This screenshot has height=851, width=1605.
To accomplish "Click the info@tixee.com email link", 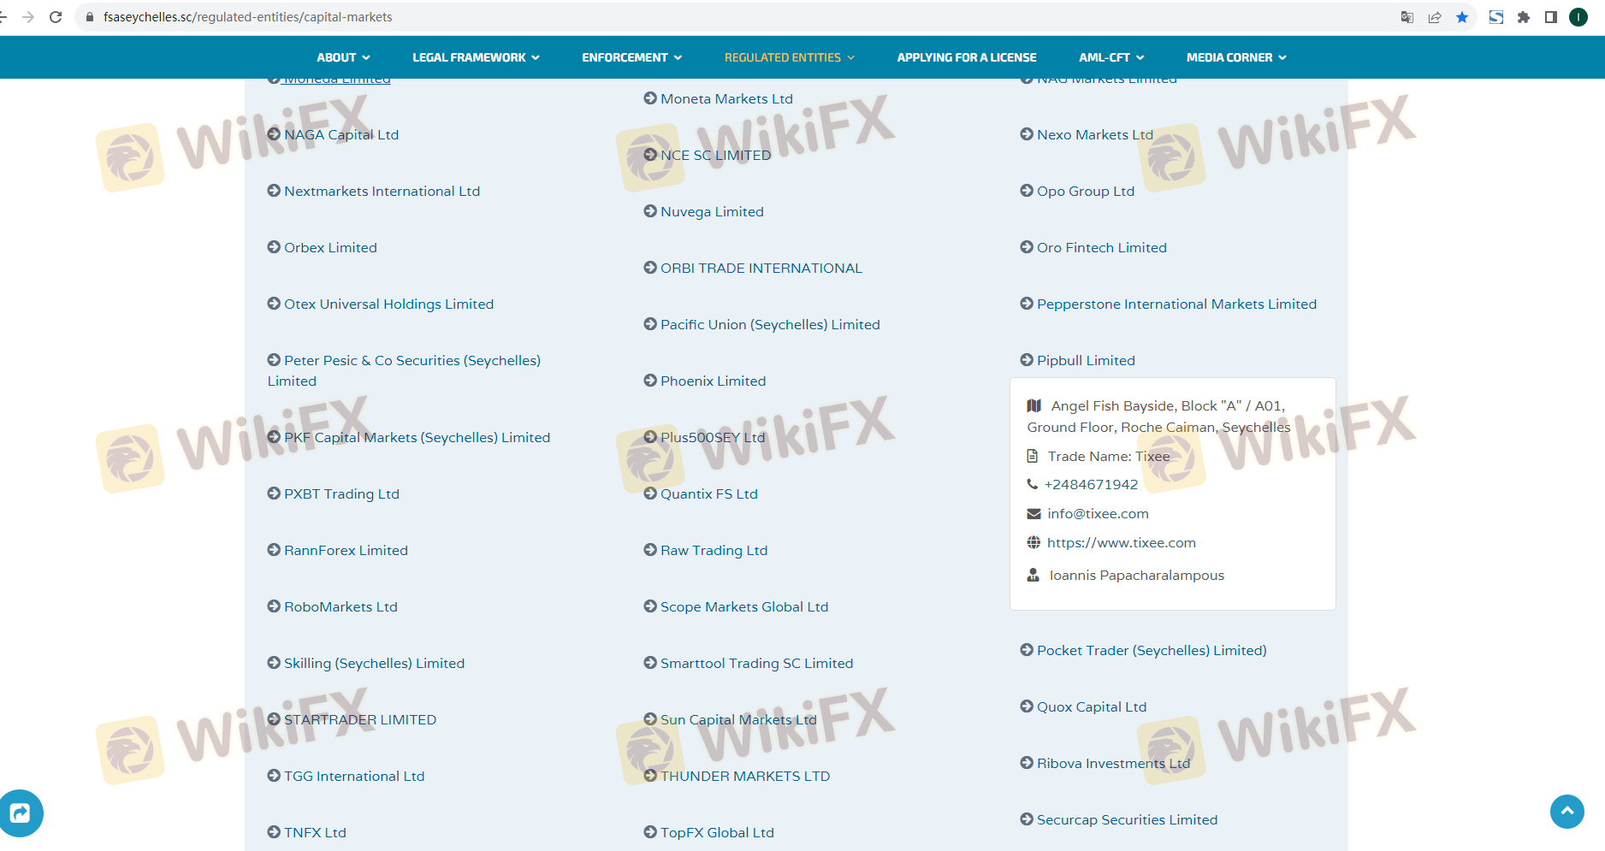I will 1098,513.
